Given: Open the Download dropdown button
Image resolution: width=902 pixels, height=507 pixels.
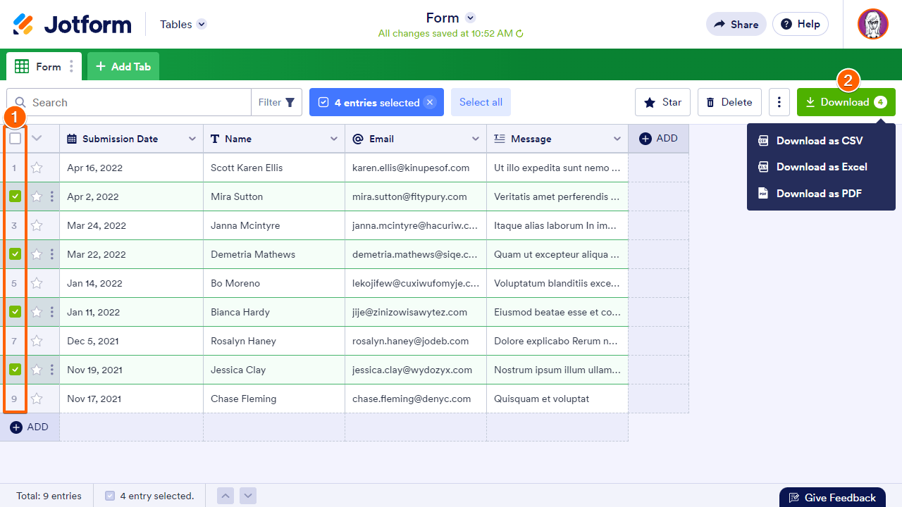Looking at the screenshot, I should click(846, 102).
